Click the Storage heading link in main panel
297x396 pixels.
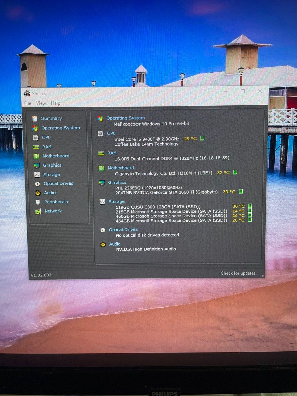tap(116, 202)
